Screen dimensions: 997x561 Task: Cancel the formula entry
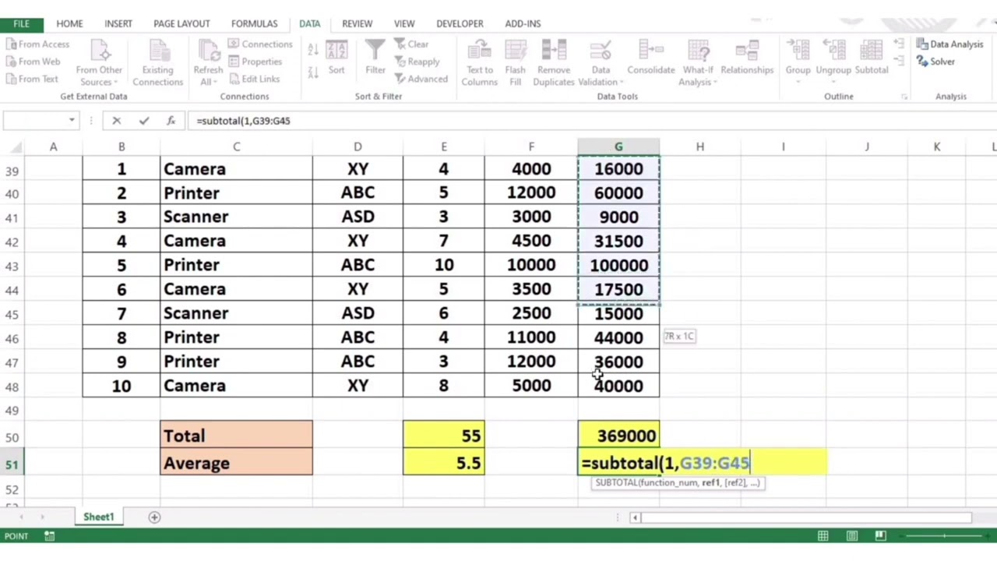117,121
